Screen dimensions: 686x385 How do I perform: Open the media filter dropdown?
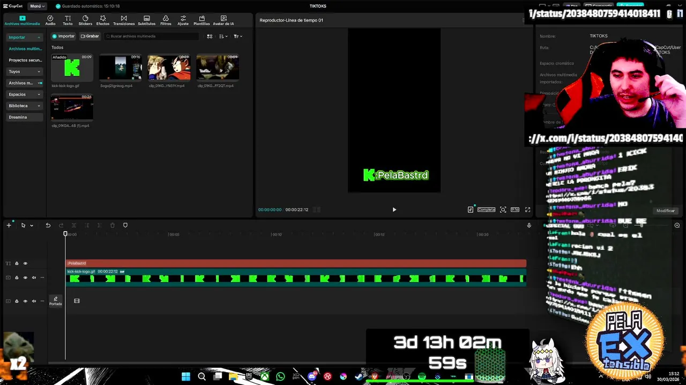tap(238, 36)
